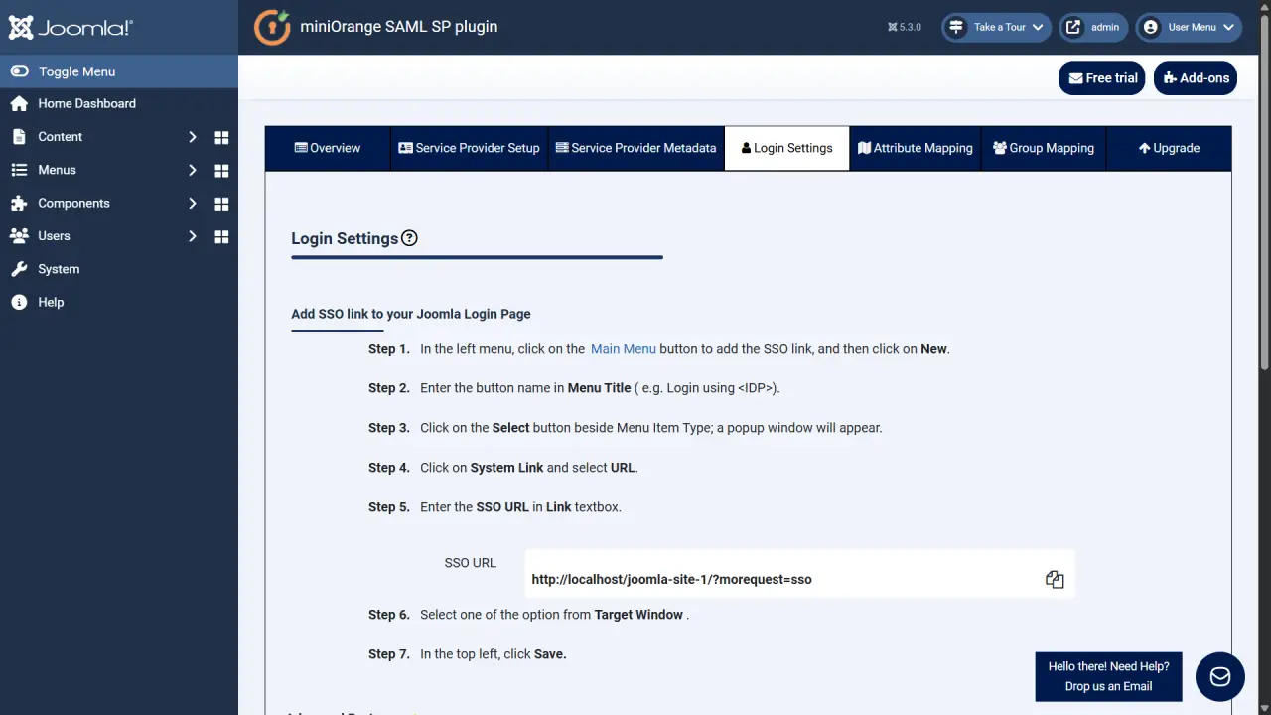Expand the Menus submenu arrow

click(193, 170)
